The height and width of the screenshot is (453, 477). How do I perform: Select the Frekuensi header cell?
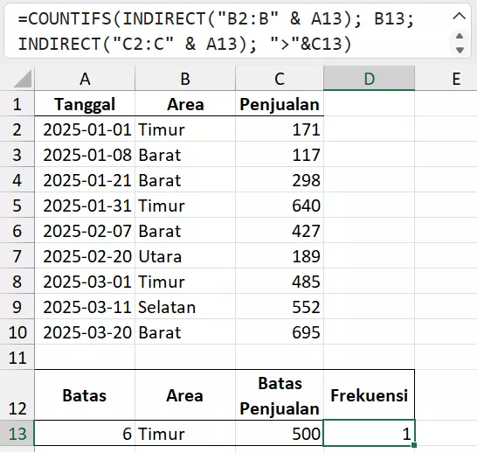pos(369,395)
